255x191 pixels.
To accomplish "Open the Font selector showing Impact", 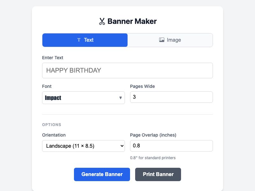I will coord(83,98).
